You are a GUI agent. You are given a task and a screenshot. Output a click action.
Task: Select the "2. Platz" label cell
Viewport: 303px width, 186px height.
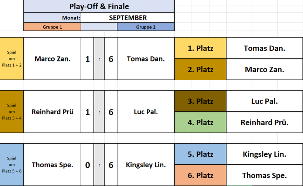200,70
